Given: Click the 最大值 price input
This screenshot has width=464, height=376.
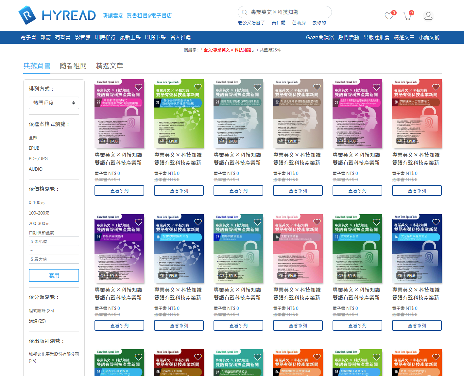Looking at the screenshot, I should [x=54, y=259].
